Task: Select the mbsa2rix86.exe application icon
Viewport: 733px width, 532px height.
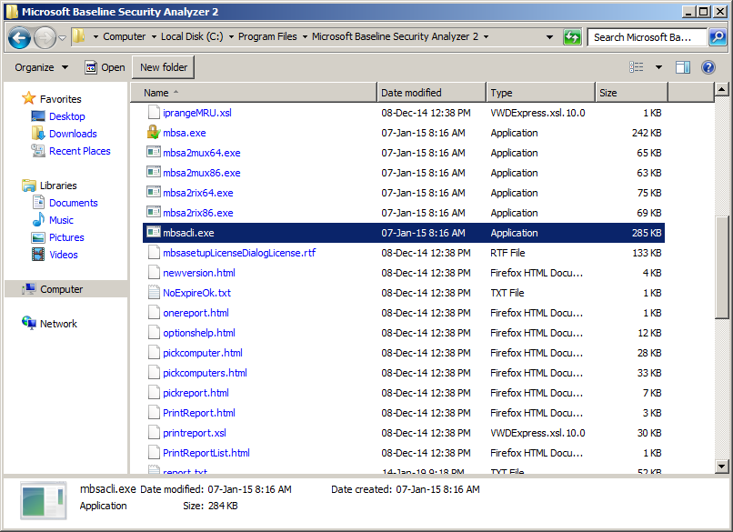Action: tap(154, 213)
